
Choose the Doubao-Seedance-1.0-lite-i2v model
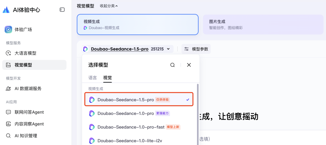point(139,141)
